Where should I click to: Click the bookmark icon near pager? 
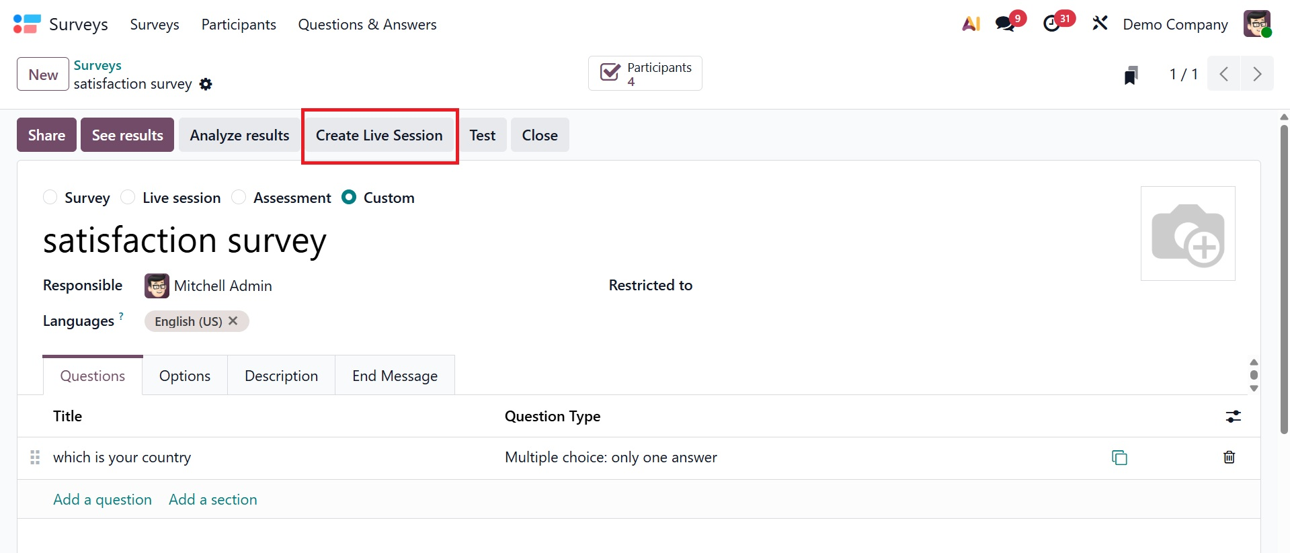point(1131,75)
